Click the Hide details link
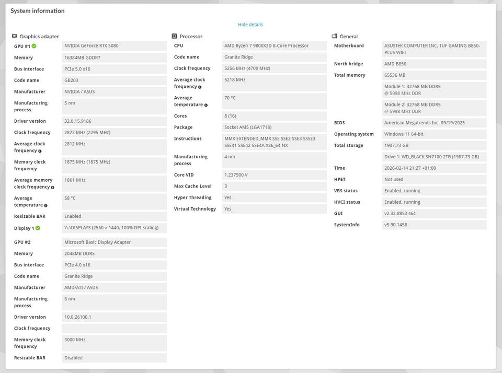The image size is (502, 373). (x=250, y=25)
